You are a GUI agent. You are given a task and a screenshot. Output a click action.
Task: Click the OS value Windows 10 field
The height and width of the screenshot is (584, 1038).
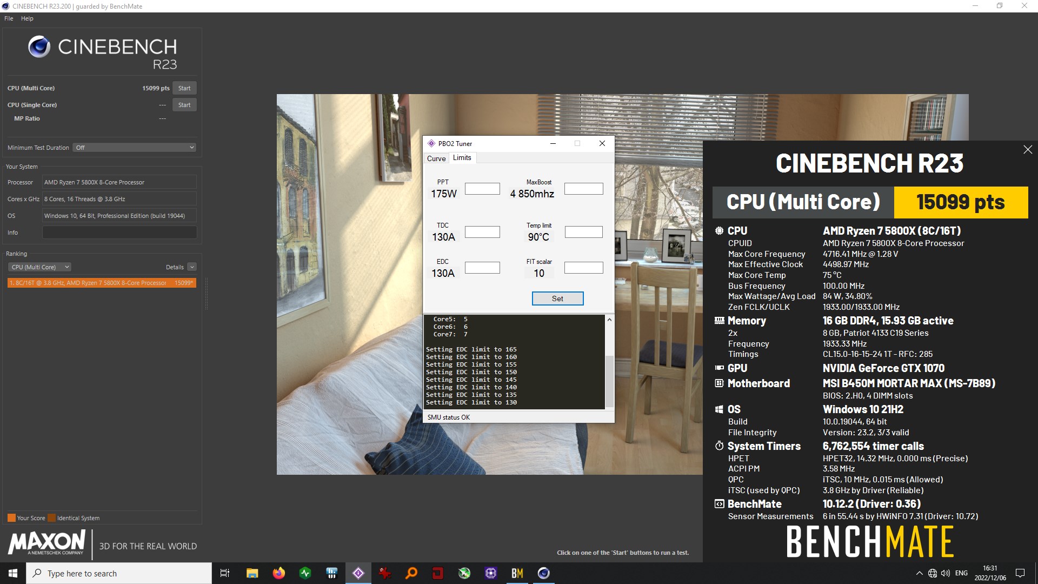coord(119,216)
